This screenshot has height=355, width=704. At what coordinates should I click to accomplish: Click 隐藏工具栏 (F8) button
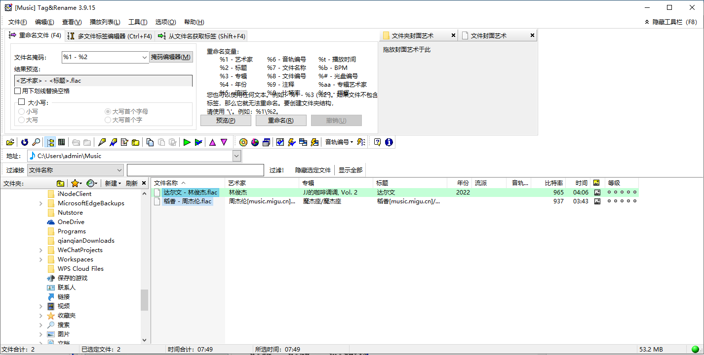click(x=671, y=22)
